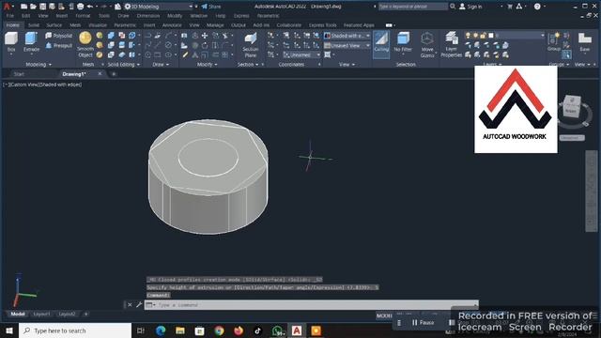Open the Format menu
The width and height of the screenshot is (601, 338).
[x=83, y=16]
